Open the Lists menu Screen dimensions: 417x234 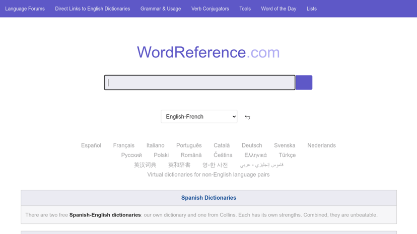click(x=312, y=9)
